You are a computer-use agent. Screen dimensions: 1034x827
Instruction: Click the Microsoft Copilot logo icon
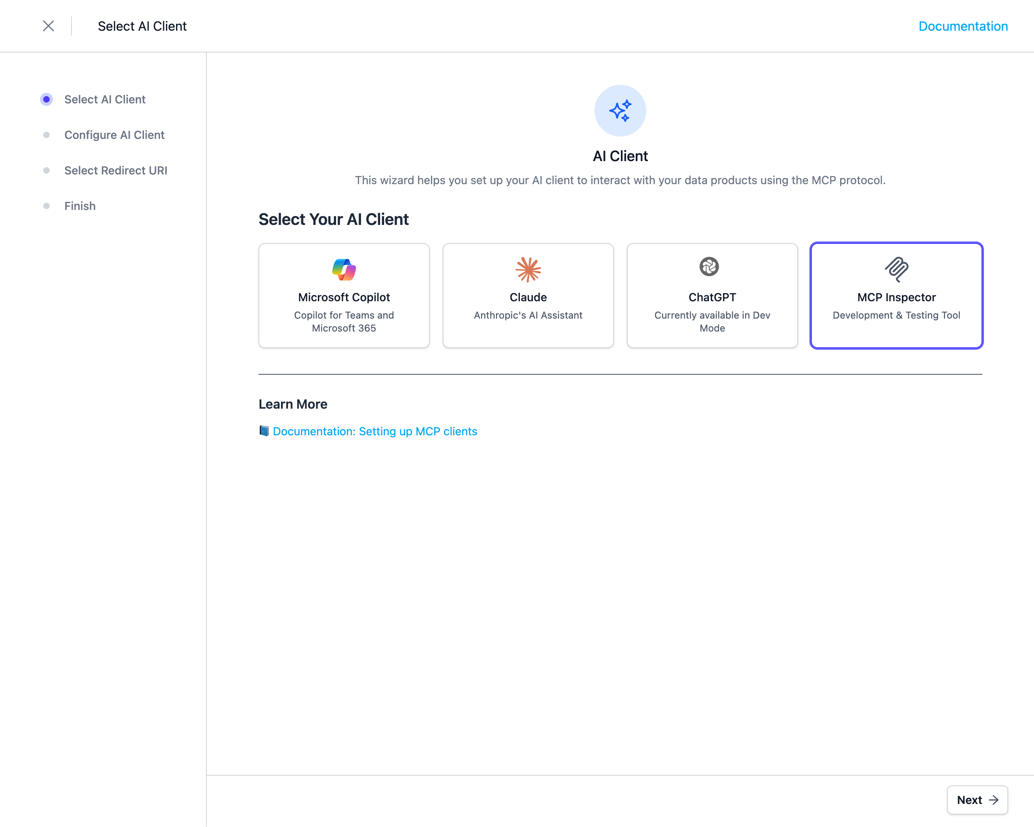click(x=343, y=269)
